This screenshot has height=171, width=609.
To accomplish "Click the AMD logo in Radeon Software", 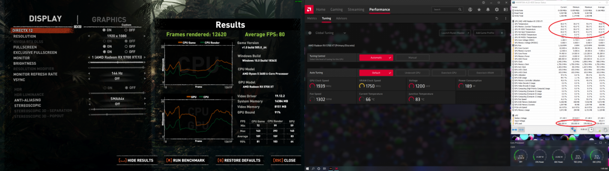I will pos(309,9).
